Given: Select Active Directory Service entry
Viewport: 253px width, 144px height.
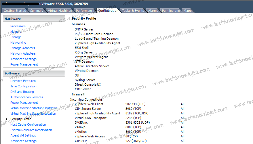Looking at the screenshot, I should click(92, 66).
